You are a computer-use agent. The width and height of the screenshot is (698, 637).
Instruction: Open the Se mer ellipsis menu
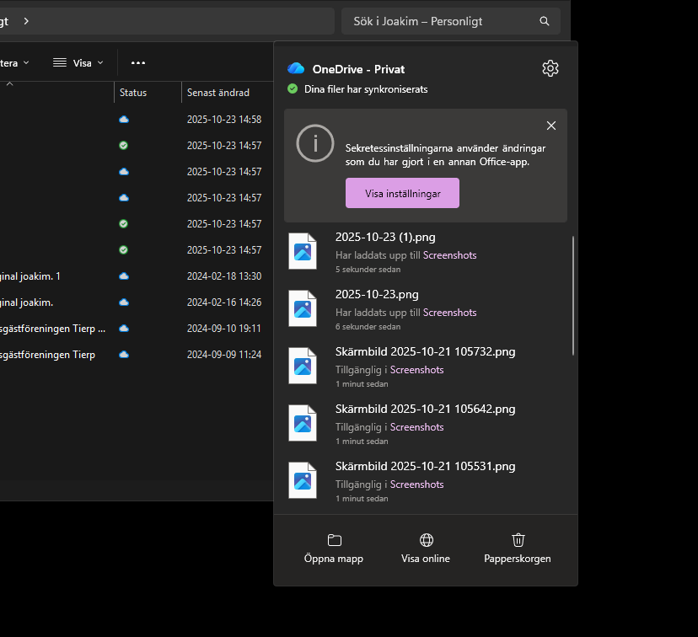click(x=138, y=62)
